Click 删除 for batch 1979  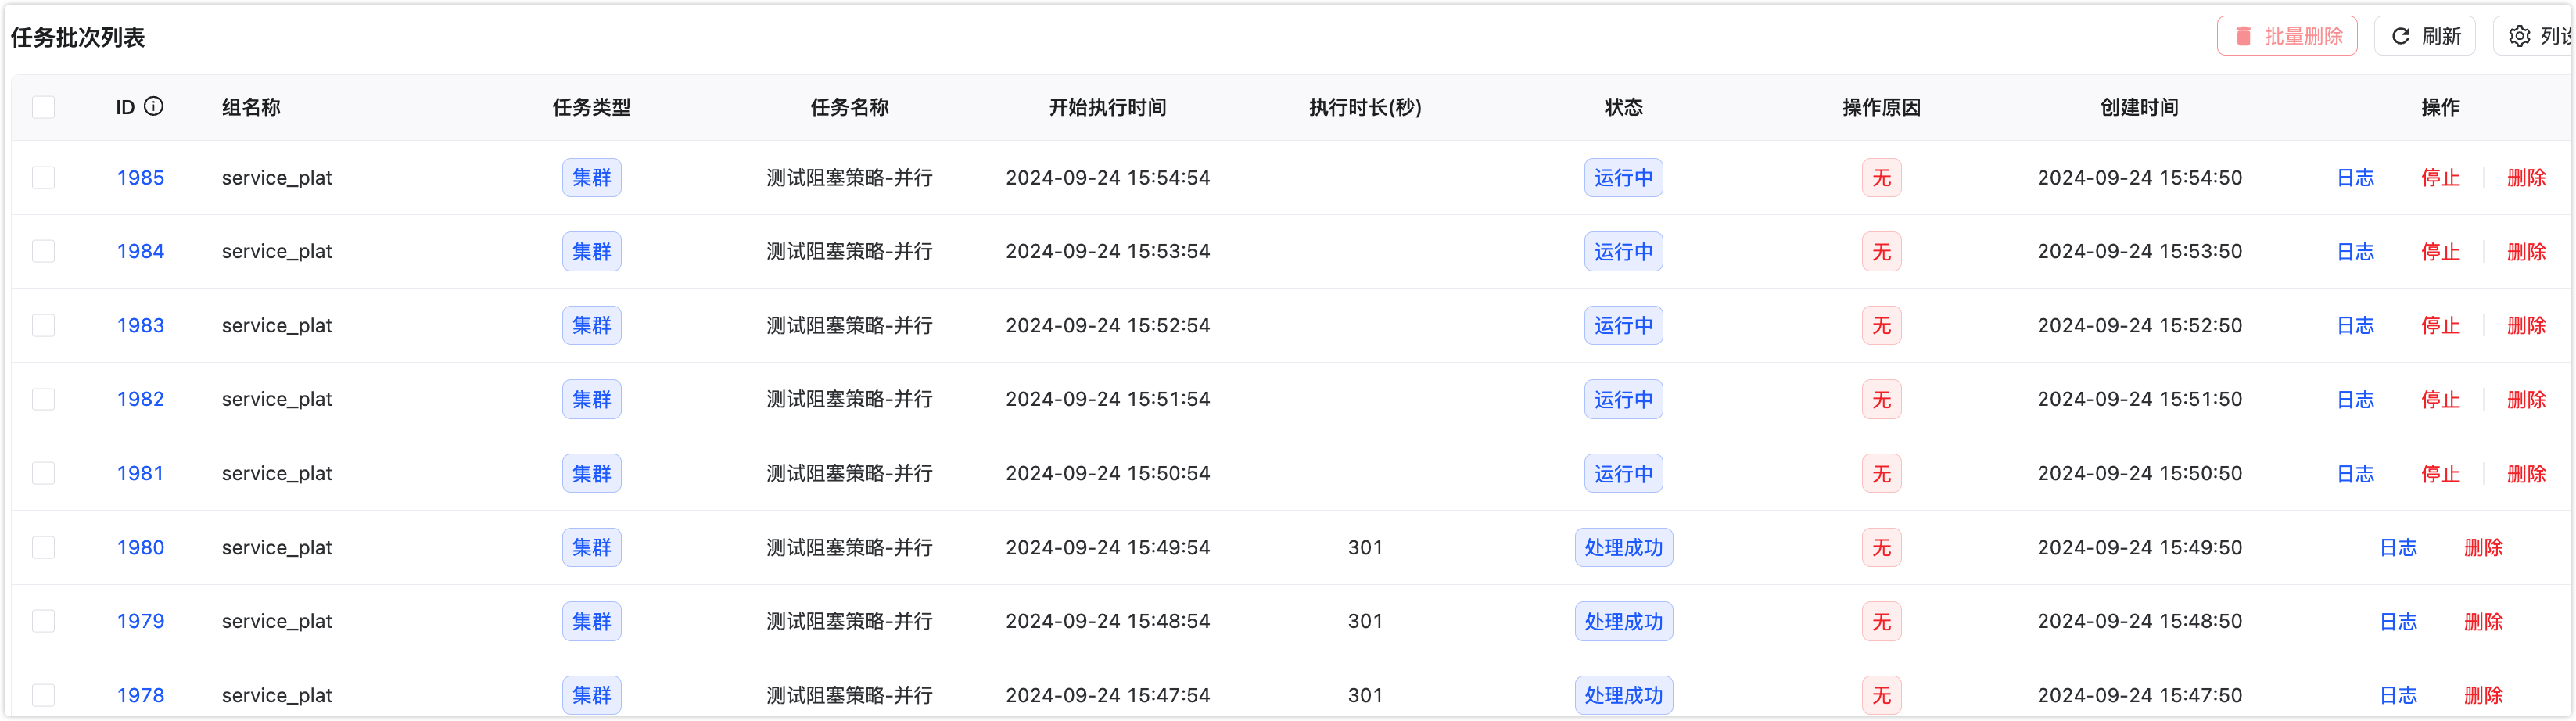2483,621
